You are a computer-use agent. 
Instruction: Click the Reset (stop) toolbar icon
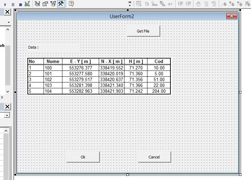click(x=21, y=4)
